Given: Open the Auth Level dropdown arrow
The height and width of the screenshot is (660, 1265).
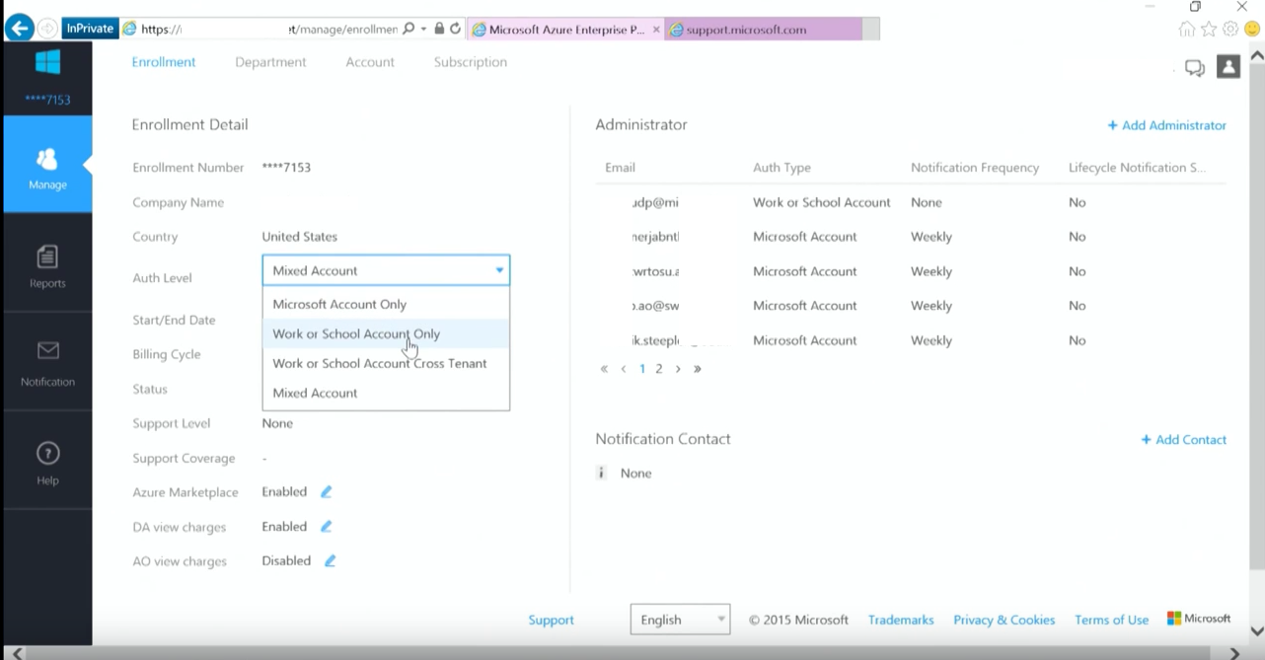Looking at the screenshot, I should (499, 270).
